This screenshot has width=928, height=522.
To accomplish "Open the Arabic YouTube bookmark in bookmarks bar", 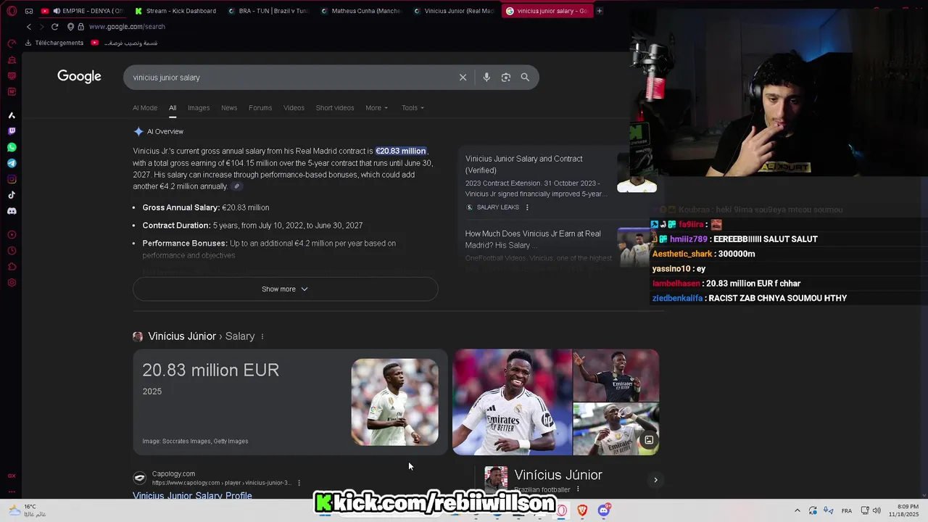I will pyautogui.click(x=124, y=43).
